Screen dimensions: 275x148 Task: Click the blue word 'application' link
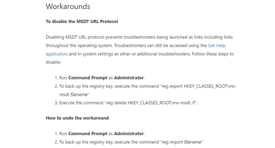click(57, 54)
